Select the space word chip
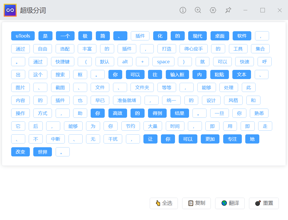The image size is (288, 220). pos(163,62)
